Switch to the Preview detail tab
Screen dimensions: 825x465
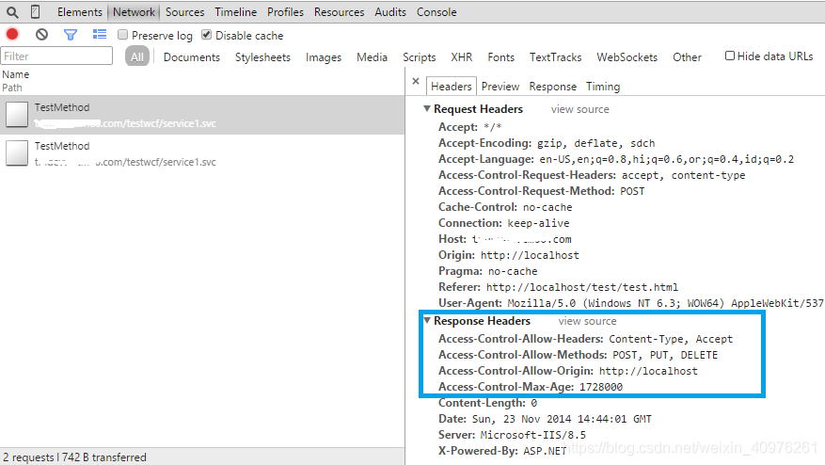tap(500, 87)
